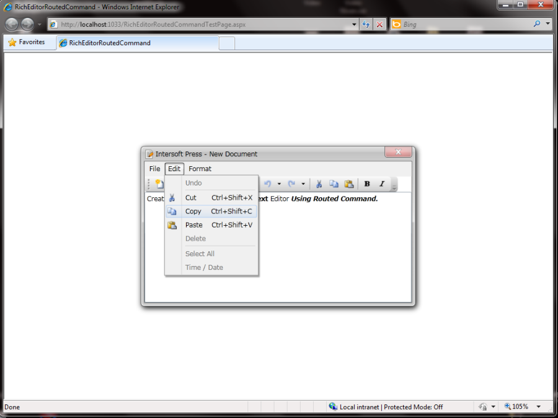Image resolution: width=558 pixels, height=418 pixels.
Task: Click the page icon in the address bar
Action: pos(53,25)
